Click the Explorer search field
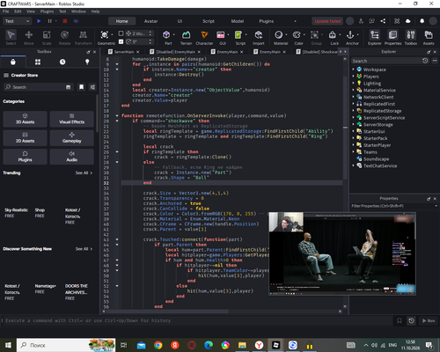The height and width of the screenshot is (352, 440). [x=386, y=61]
